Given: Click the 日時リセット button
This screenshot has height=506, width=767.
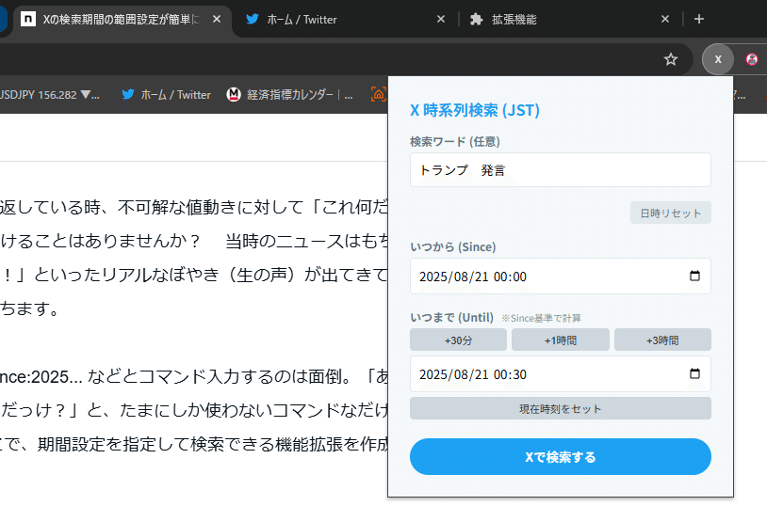Looking at the screenshot, I should pos(671,213).
